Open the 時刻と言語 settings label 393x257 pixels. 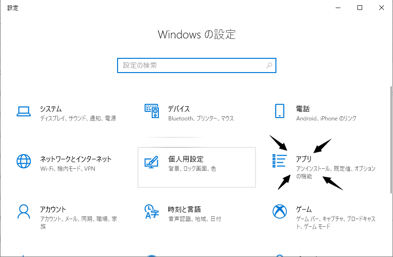pyautogui.click(x=184, y=210)
